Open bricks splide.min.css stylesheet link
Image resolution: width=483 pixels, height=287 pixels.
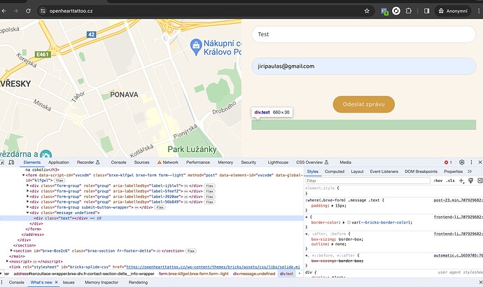213,267
